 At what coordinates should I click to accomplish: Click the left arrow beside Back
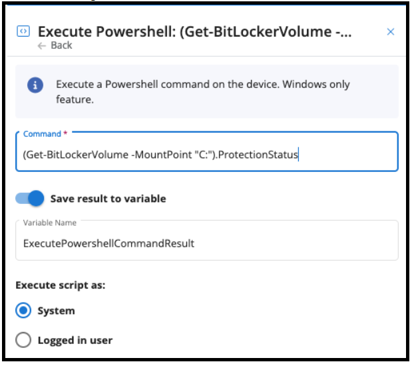point(42,46)
